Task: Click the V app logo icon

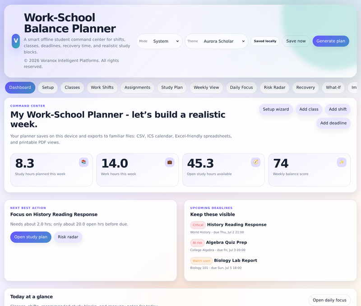Action: click(x=16, y=41)
